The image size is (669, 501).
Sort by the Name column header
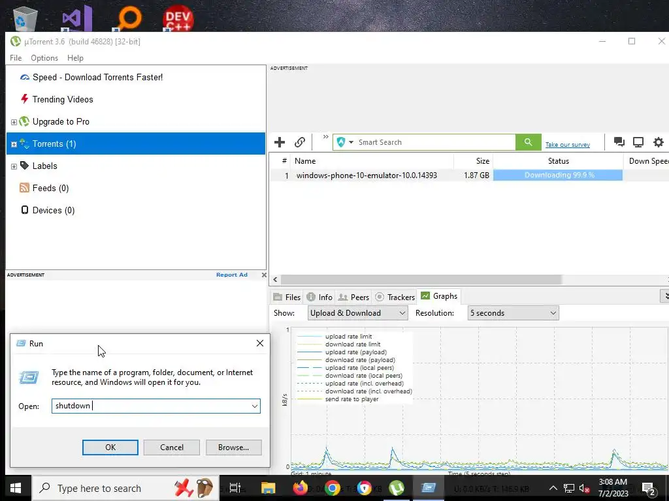click(x=372, y=161)
